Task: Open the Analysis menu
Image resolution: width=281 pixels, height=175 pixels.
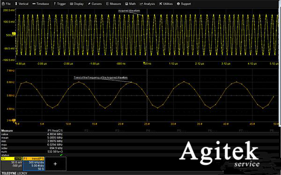Action: [x=147, y=4]
